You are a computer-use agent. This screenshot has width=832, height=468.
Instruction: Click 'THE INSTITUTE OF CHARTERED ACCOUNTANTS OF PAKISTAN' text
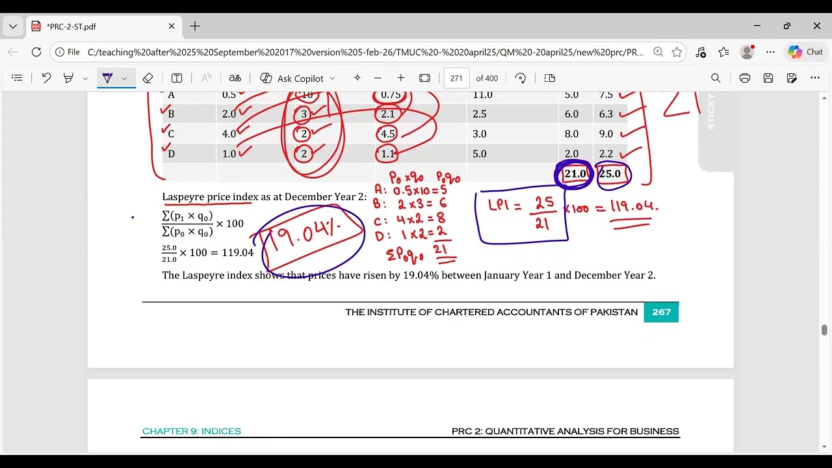pyautogui.click(x=491, y=312)
